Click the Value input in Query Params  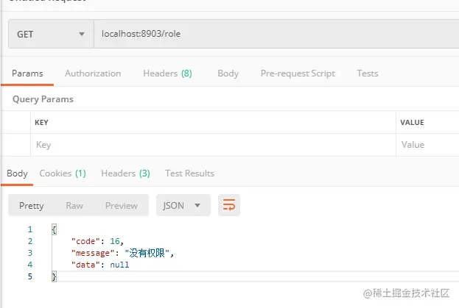[427, 145]
